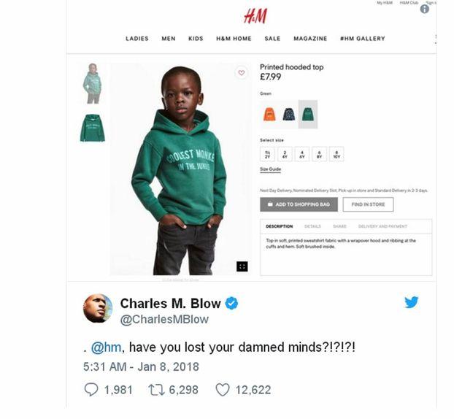Tap the heart favorite icon on product image

(x=242, y=73)
